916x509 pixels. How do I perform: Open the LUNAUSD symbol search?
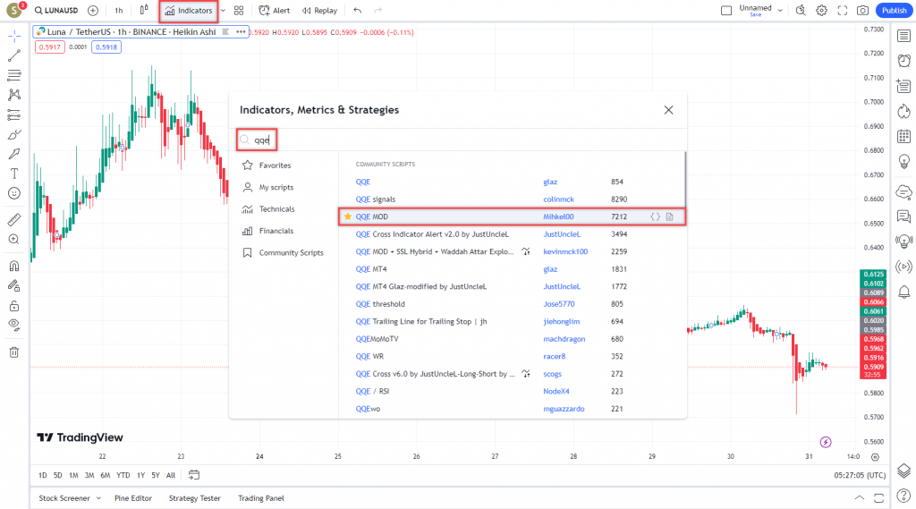click(x=56, y=11)
